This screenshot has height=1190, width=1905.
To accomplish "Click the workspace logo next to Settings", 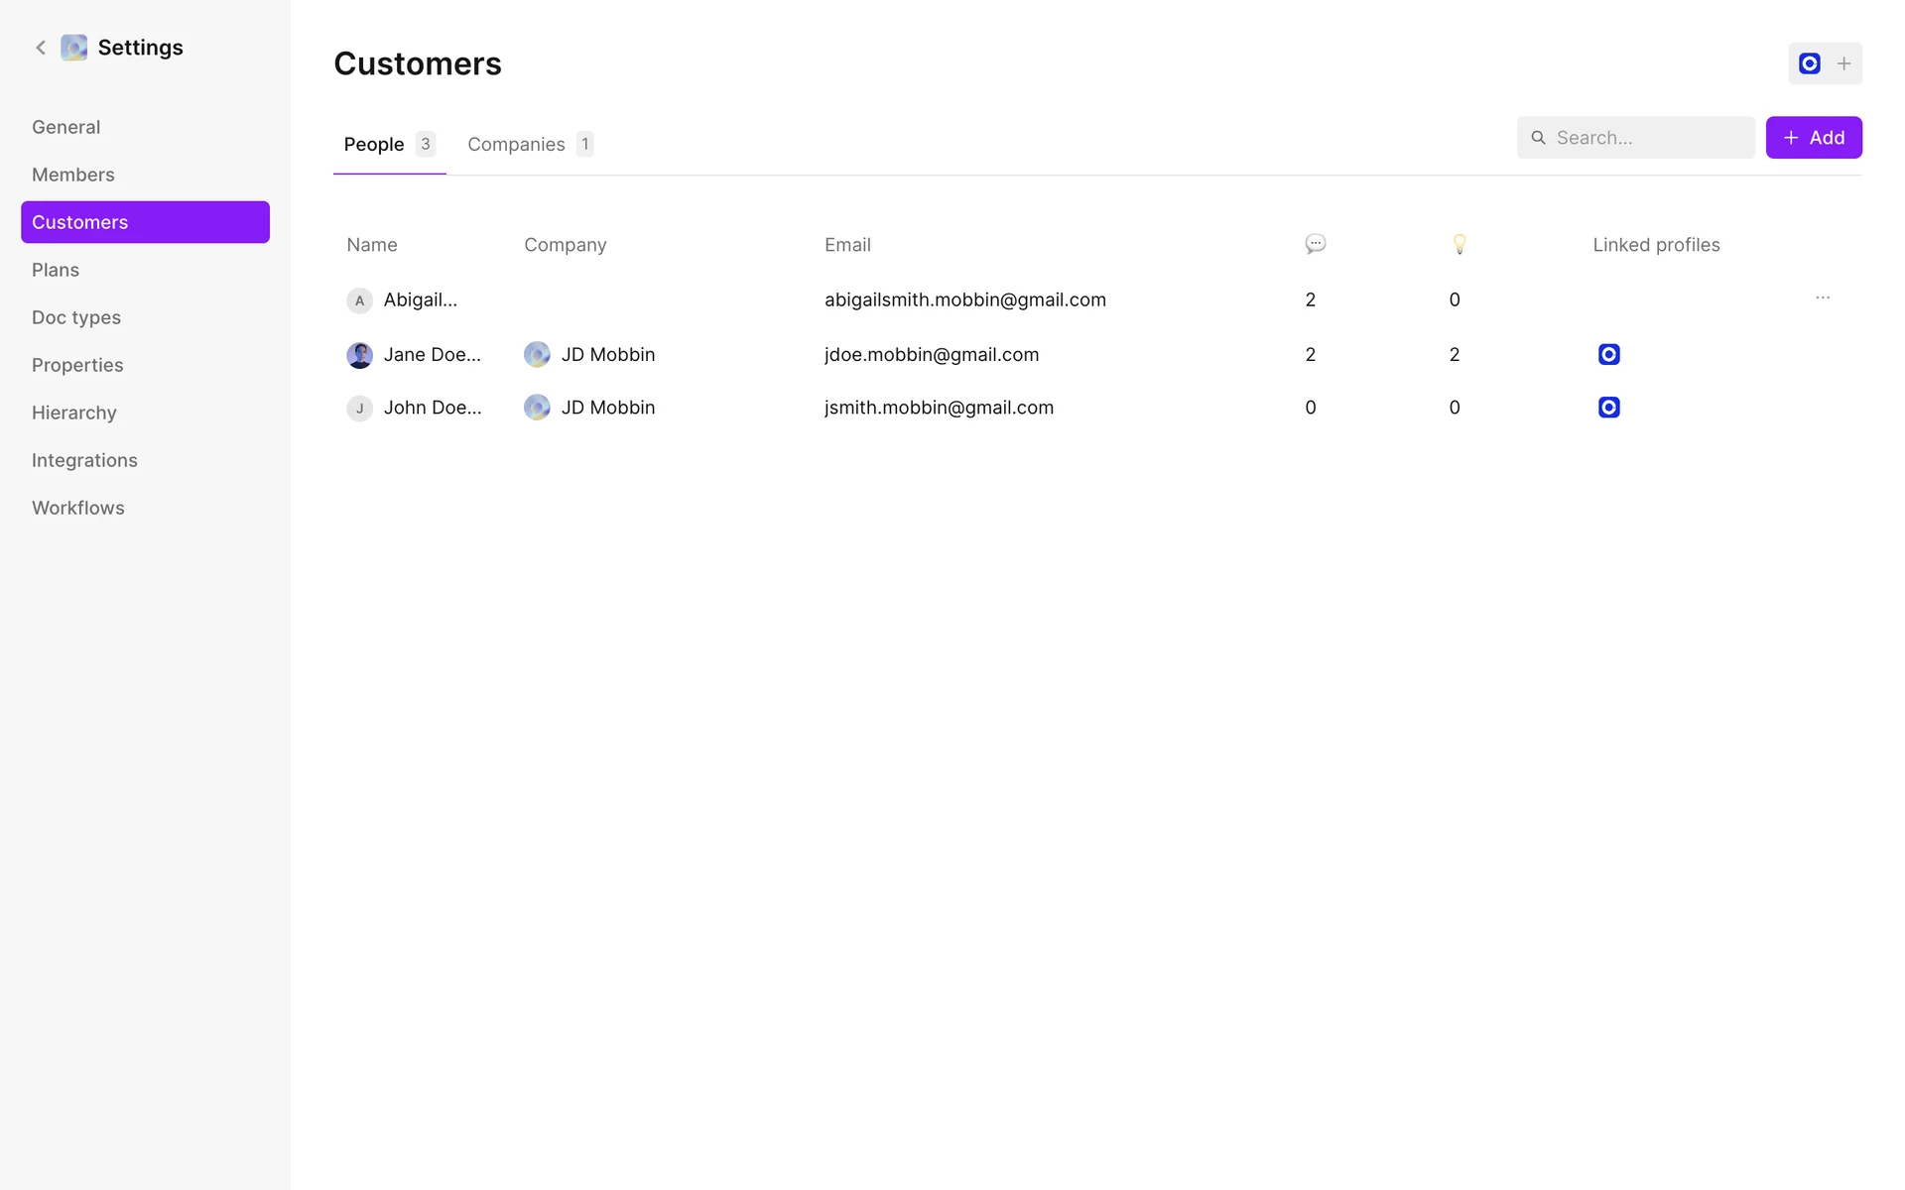I will coord(74,48).
